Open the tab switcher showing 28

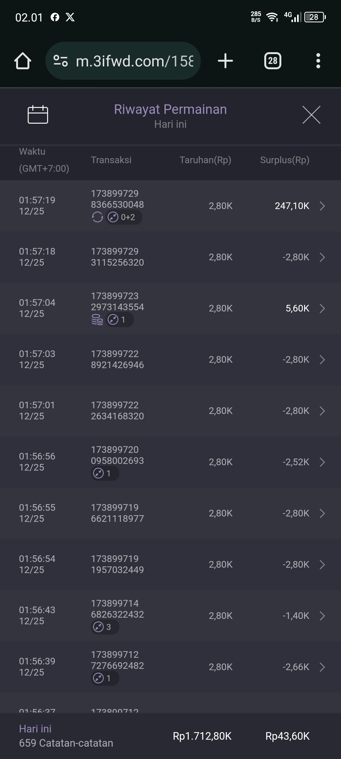(272, 61)
